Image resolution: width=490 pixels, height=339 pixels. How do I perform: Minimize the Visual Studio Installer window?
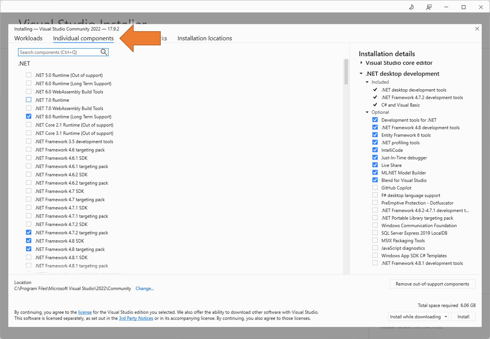(446, 7)
